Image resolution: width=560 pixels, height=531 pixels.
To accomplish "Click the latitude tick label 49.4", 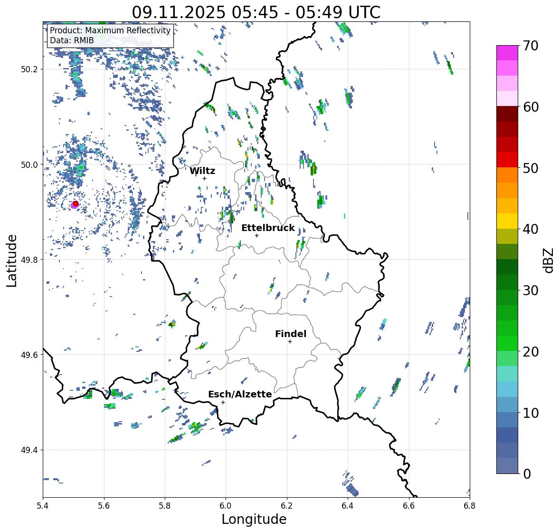I will click(29, 450).
